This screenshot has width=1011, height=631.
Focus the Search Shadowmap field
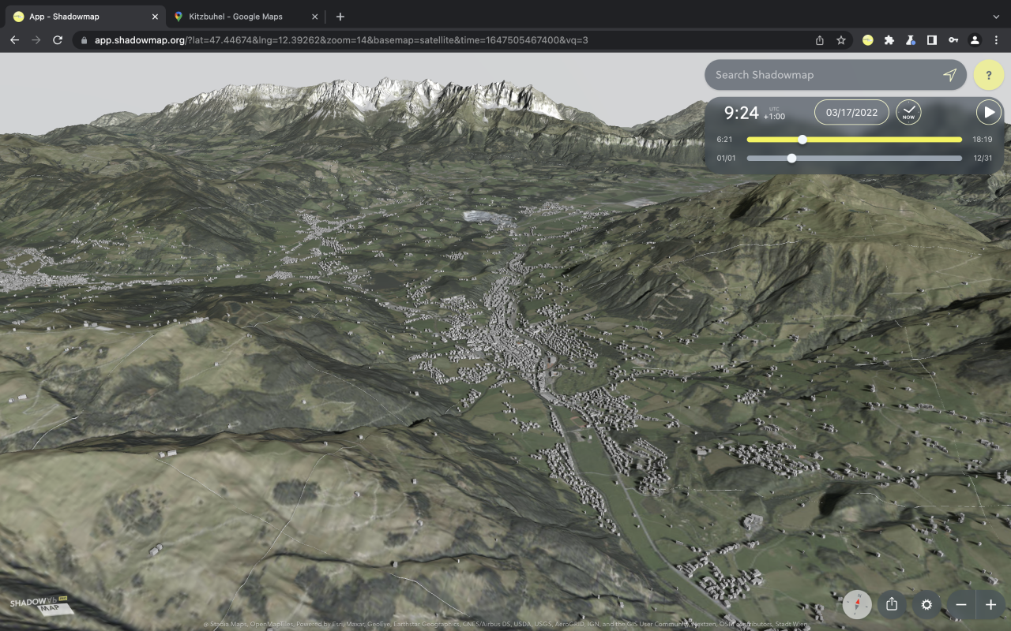tap(821, 75)
